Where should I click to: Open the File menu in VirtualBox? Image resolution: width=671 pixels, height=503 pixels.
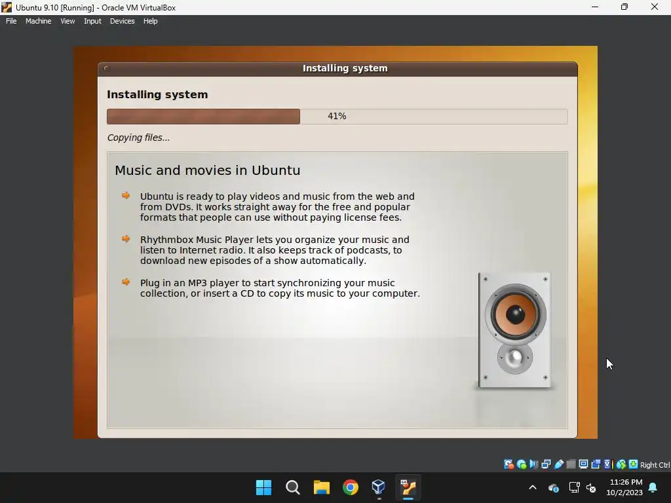coord(11,21)
